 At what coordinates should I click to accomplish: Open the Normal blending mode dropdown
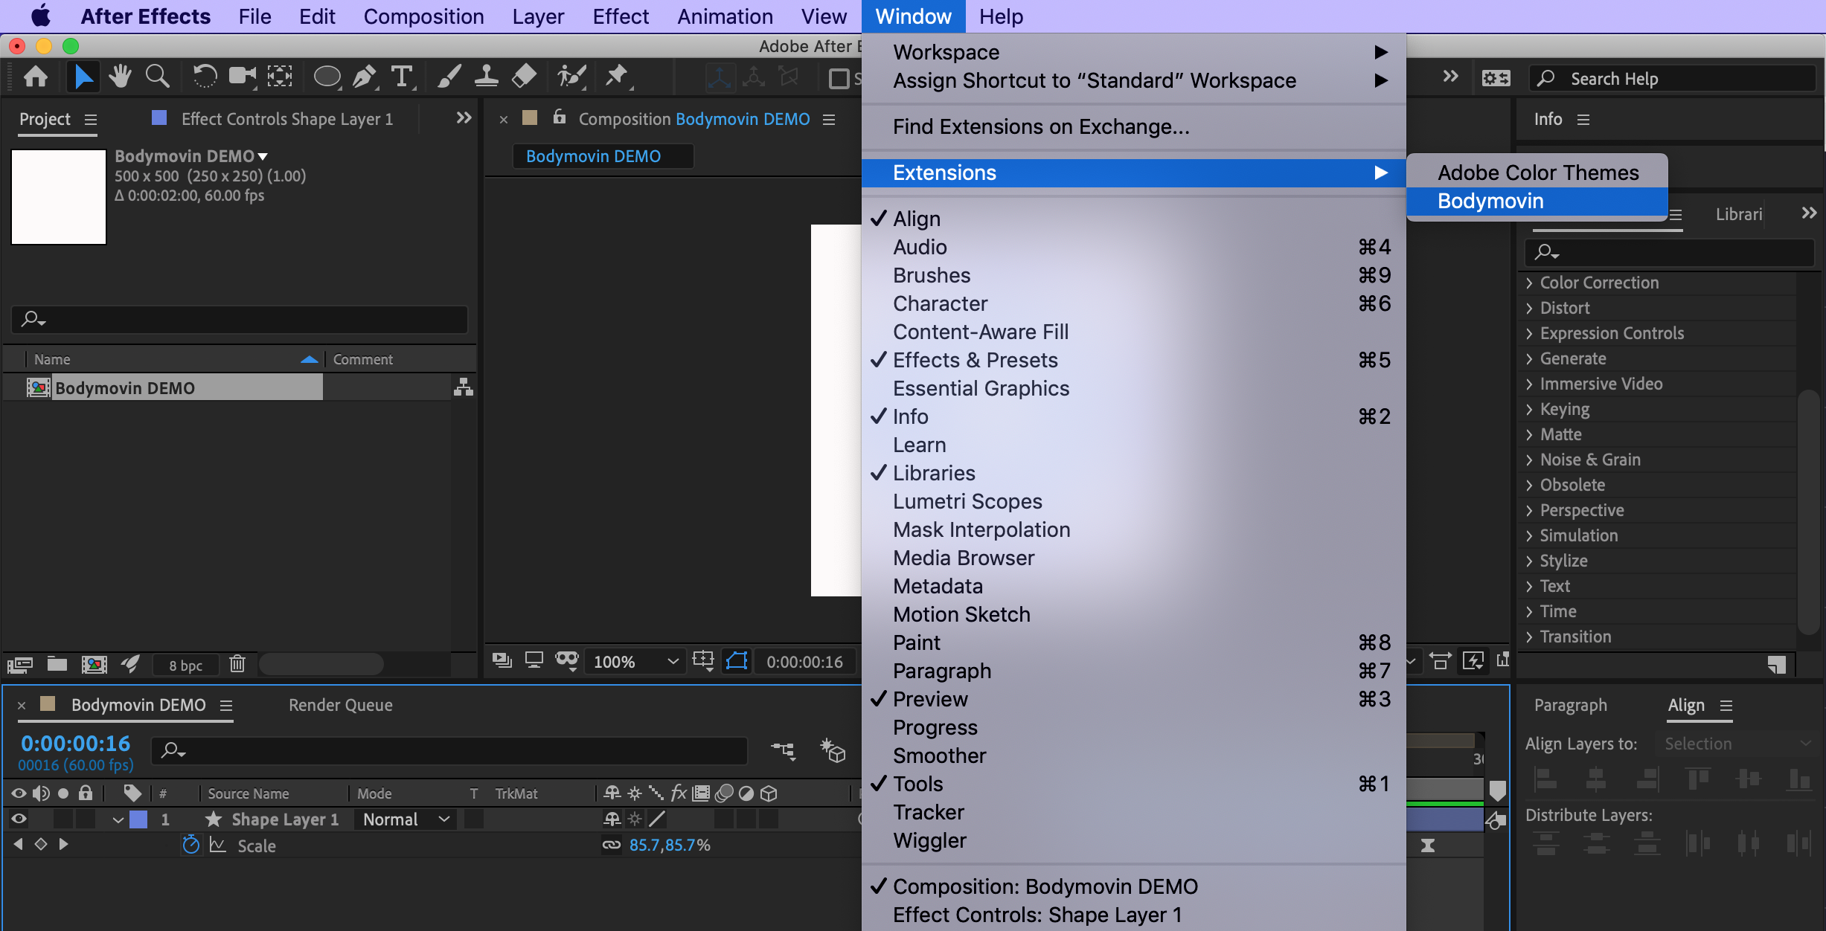point(406,819)
